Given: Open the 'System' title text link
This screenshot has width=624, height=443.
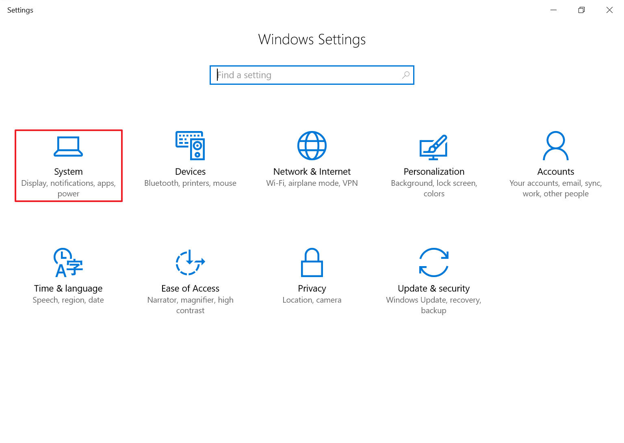Looking at the screenshot, I should pyautogui.click(x=68, y=172).
